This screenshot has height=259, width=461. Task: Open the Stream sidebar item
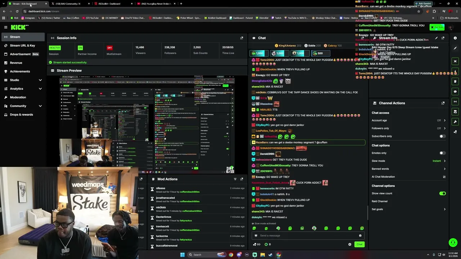[x=23, y=37]
